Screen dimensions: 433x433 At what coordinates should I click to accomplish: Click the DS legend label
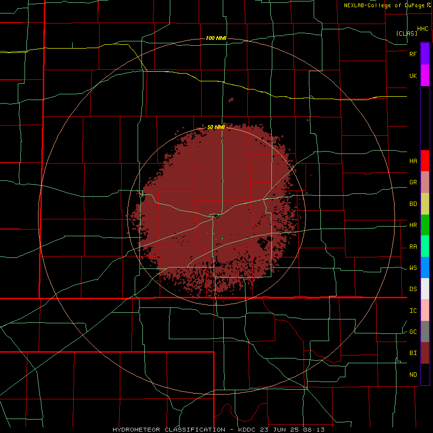point(413,289)
